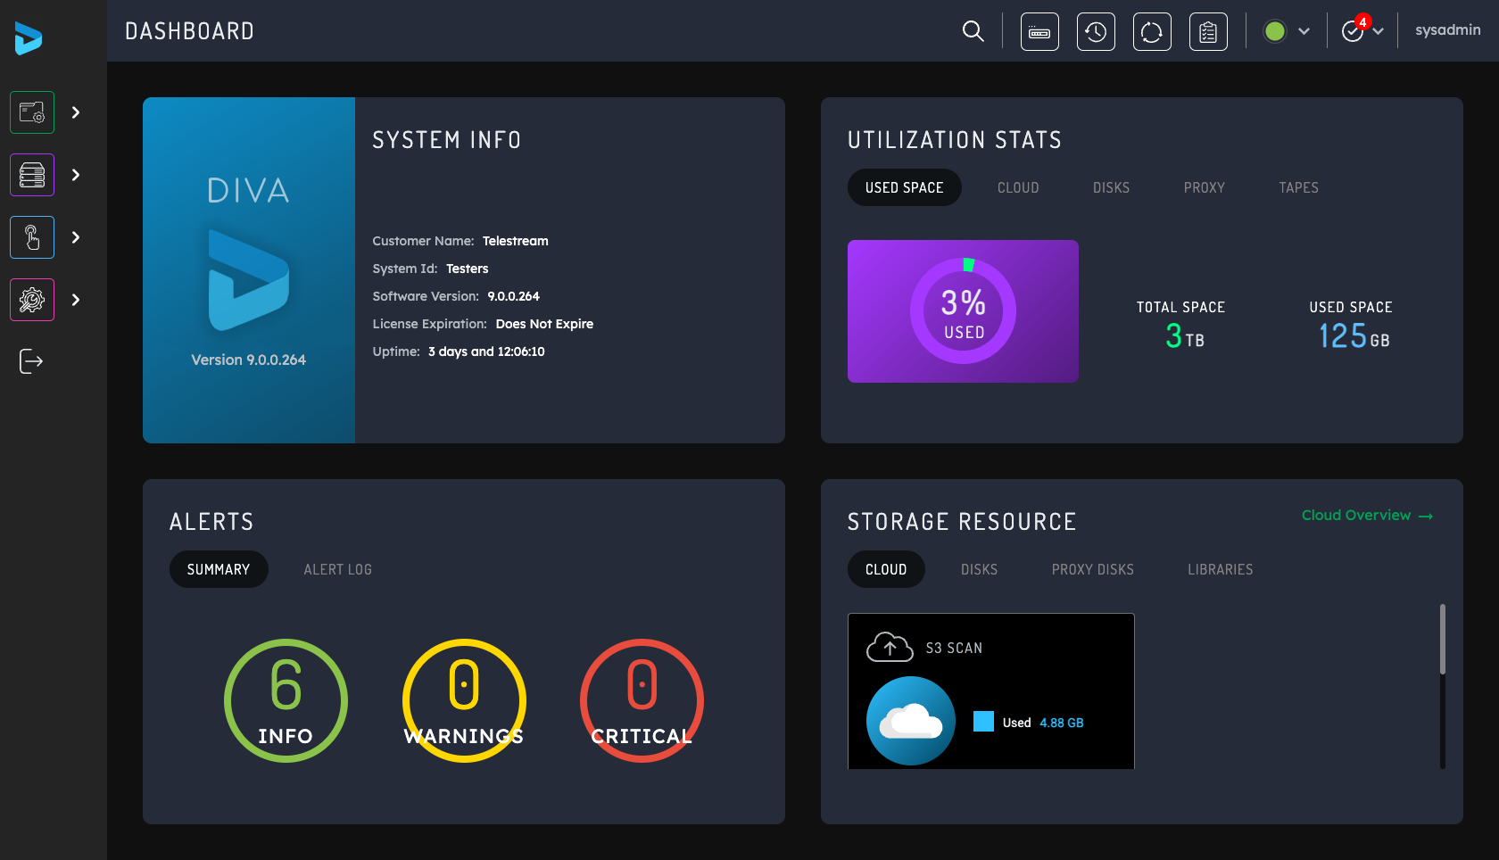
Task: Expand the touch actions sidebar chevron
Action: [76, 237]
